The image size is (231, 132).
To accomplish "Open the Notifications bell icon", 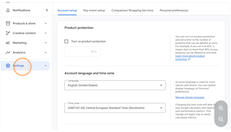I will 8,10.
